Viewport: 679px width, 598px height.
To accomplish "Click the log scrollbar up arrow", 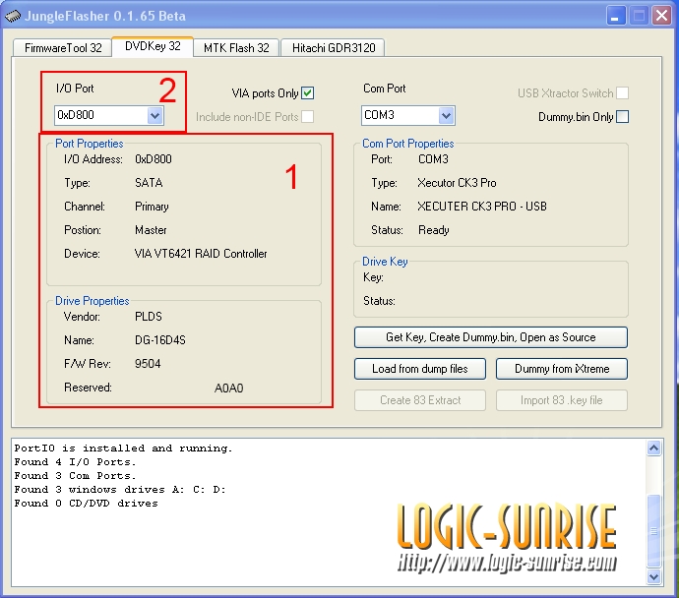I will point(653,448).
